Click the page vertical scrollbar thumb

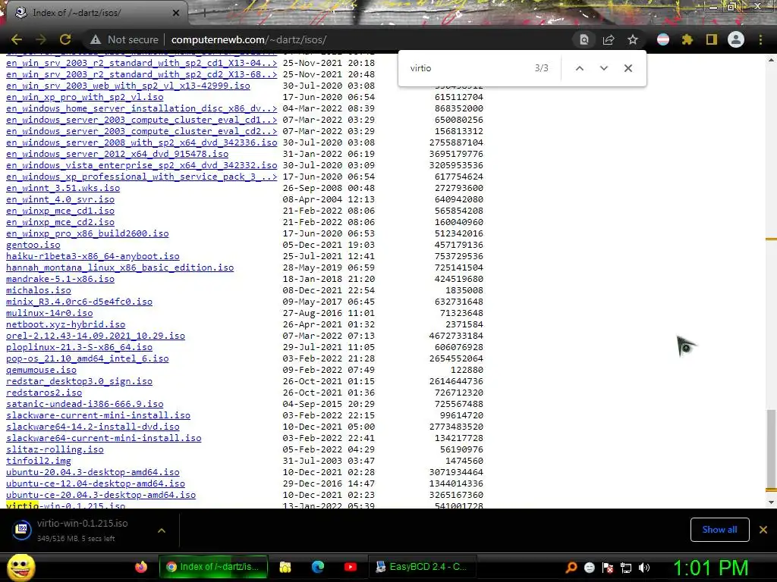[x=771, y=449]
